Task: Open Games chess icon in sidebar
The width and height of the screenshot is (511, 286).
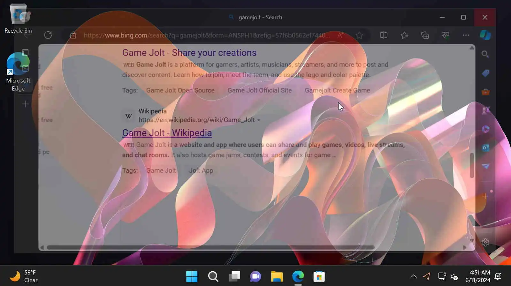Action: 485,110
